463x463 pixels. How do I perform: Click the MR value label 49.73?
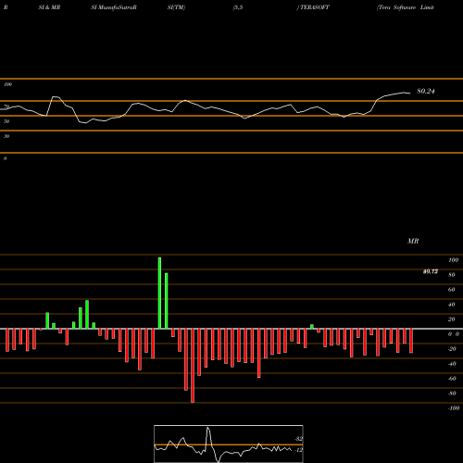(431, 271)
